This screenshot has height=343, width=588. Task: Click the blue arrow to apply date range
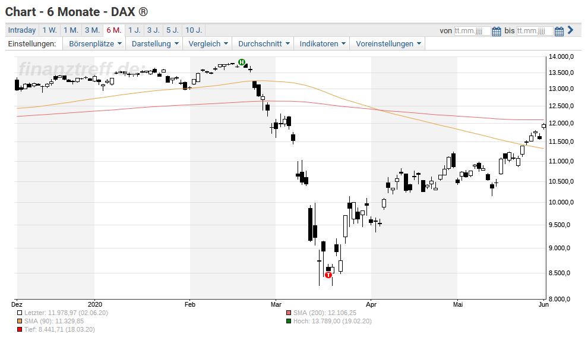tap(570, 30)
